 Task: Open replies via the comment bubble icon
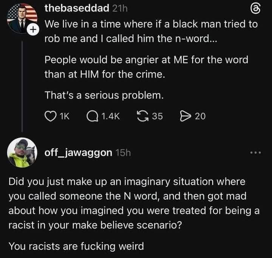tap(92, 116)
